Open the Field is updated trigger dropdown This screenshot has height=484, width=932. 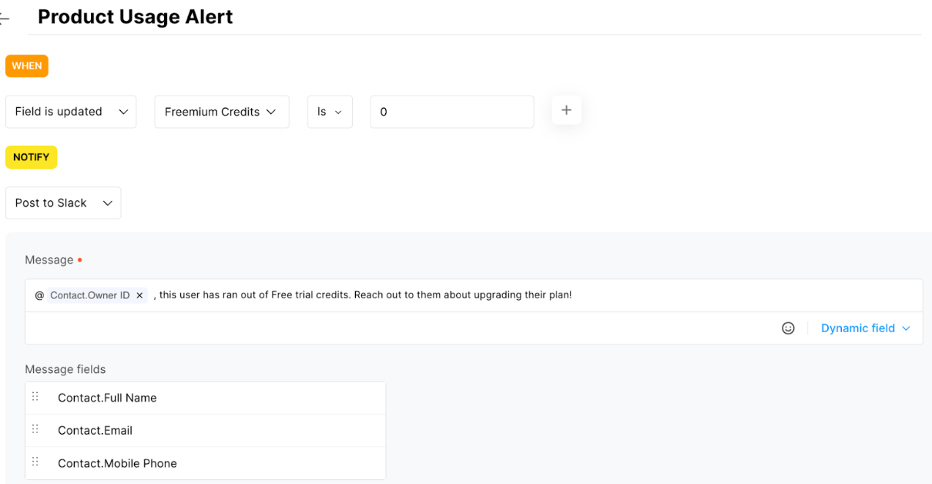71,112
